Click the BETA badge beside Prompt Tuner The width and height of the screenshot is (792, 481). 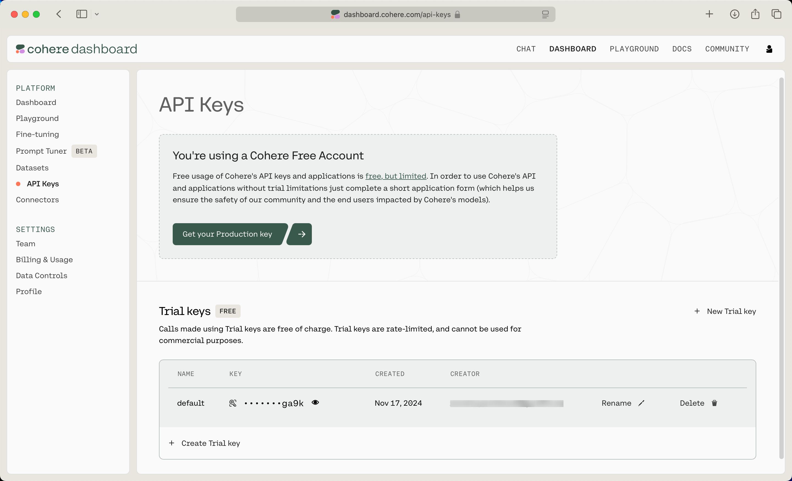84,151
